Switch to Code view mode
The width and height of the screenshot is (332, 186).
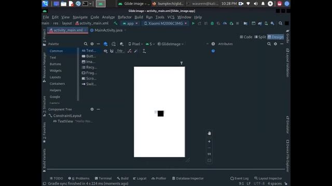246,37
